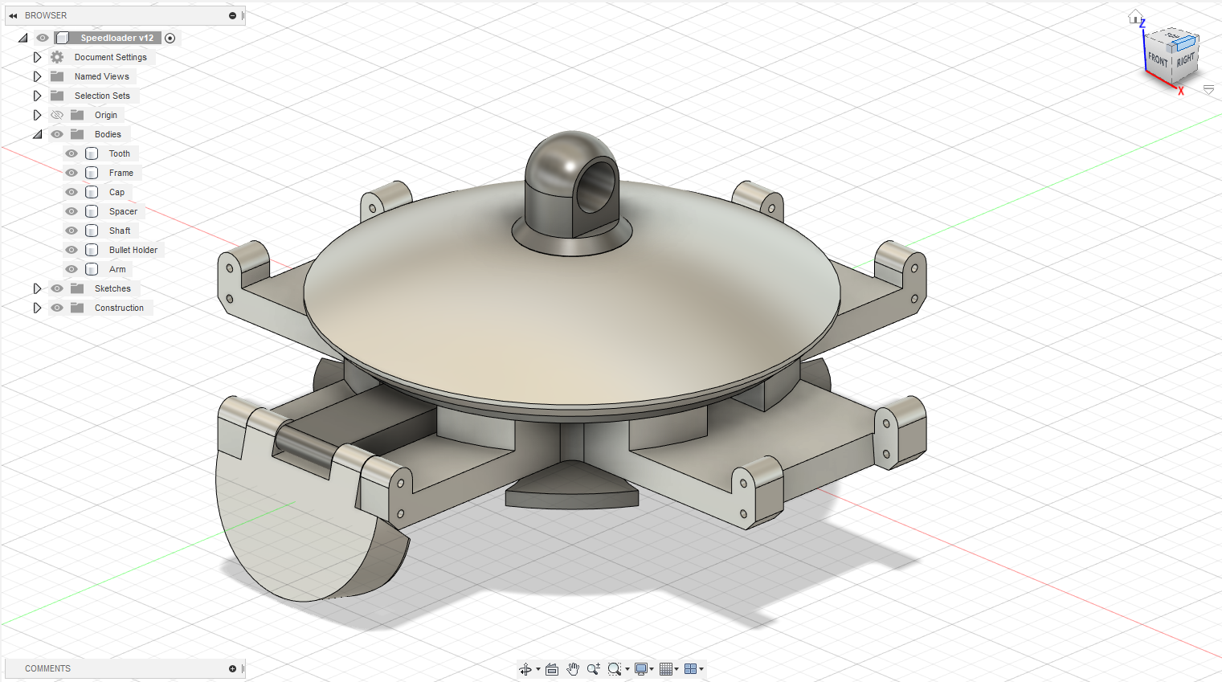Screen dimensions: 1222x682
Task: Click the Shaft body cylinder icon
Action: [92, 231]
